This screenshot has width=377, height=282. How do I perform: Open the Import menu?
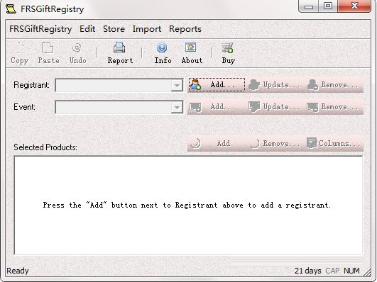point(147,29)
